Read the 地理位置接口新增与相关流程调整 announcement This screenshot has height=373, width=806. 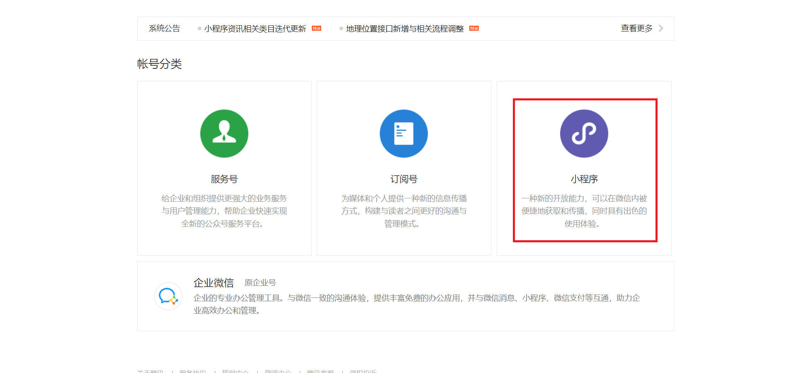(405, 29)
